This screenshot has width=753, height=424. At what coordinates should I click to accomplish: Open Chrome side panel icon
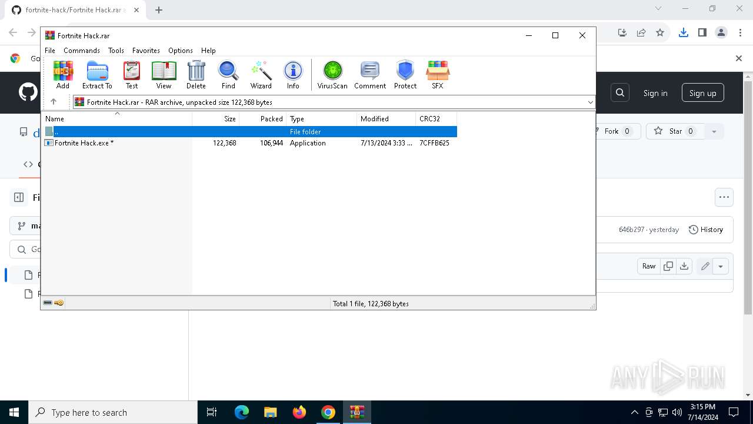pos(702,32)
